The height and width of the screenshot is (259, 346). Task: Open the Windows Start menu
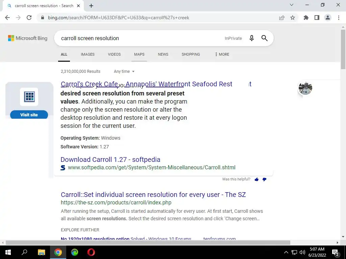pyautogui.click(x=8, y=252)
